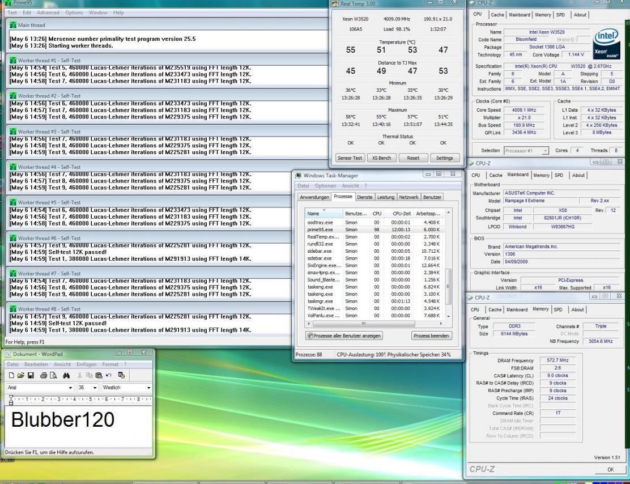This screenshot has height=484, width=630.
Task: Click the Worker thread #6 window icon
Action: [13, 238]
